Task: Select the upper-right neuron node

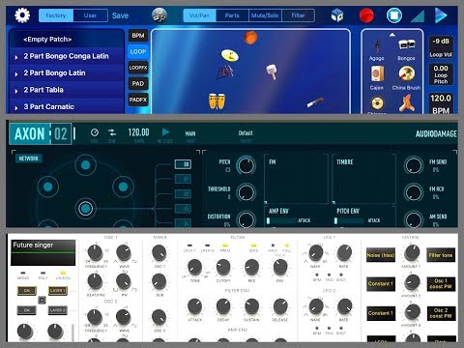Action: click(x=123, y=187)
